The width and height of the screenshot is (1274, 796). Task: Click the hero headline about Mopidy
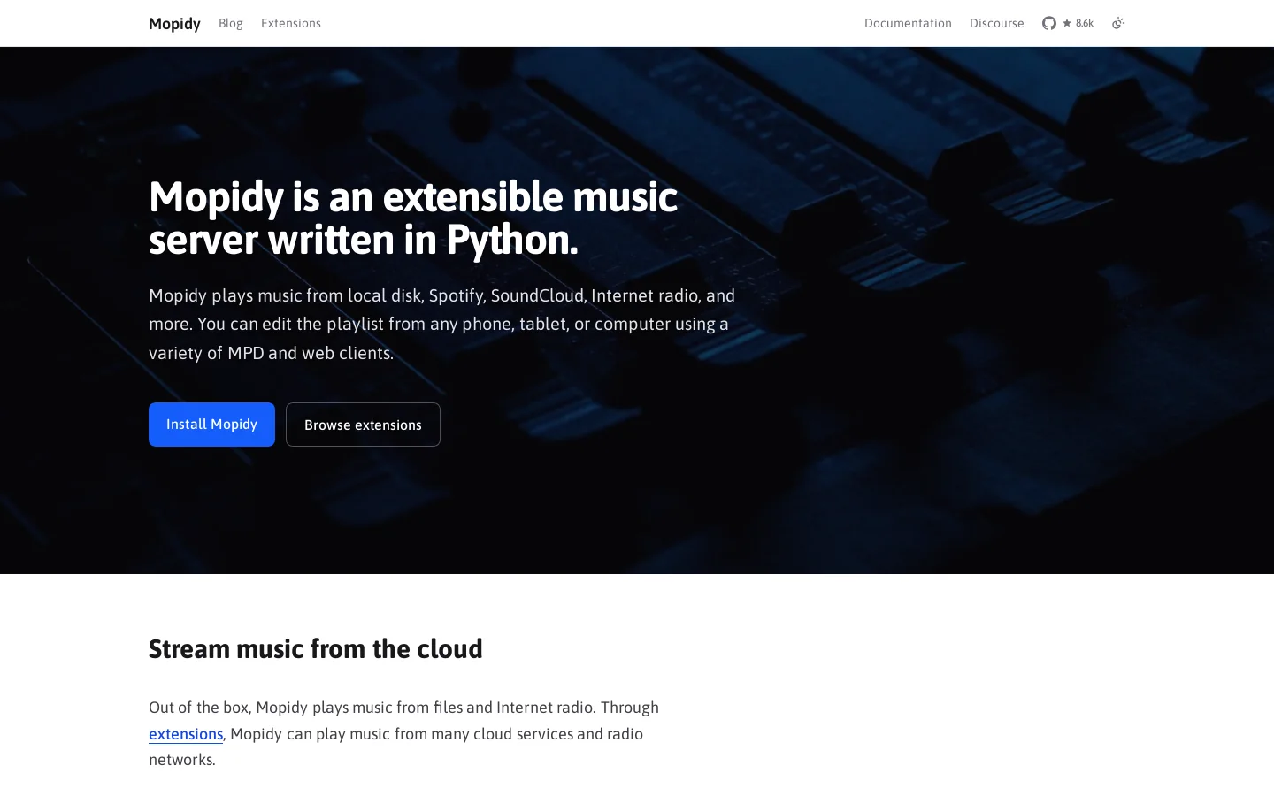(413, 218)
